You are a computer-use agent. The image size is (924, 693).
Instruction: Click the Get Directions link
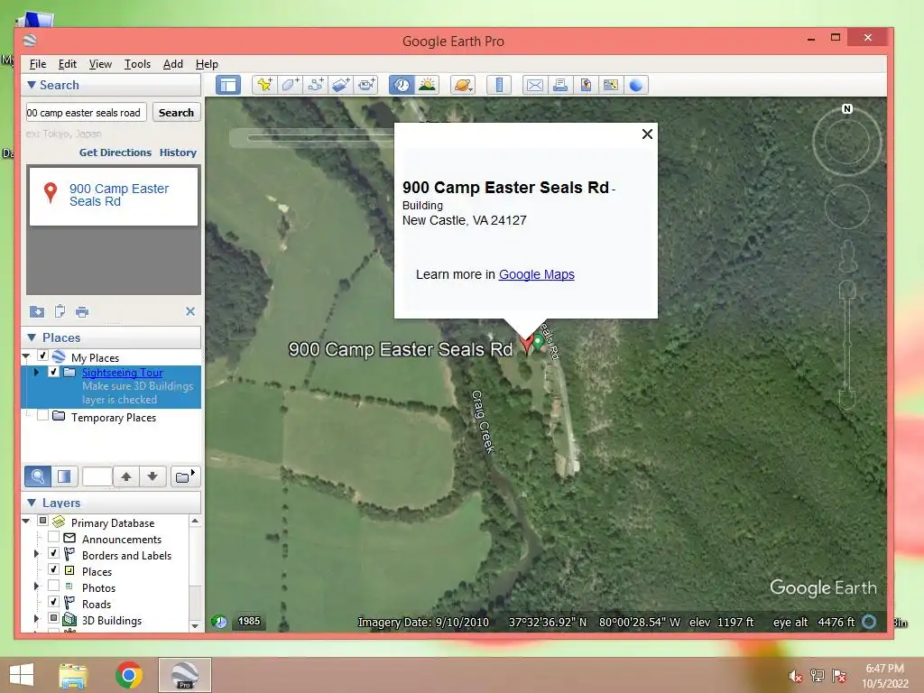[x=115, y=152]
